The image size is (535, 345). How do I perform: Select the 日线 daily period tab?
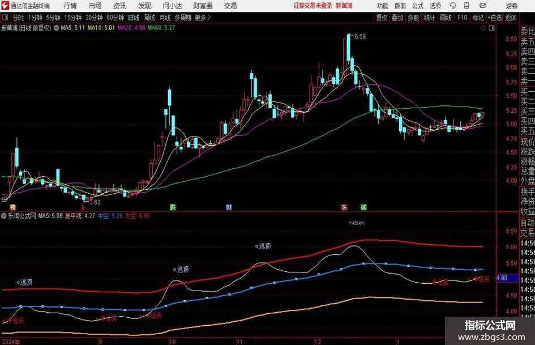134,18
